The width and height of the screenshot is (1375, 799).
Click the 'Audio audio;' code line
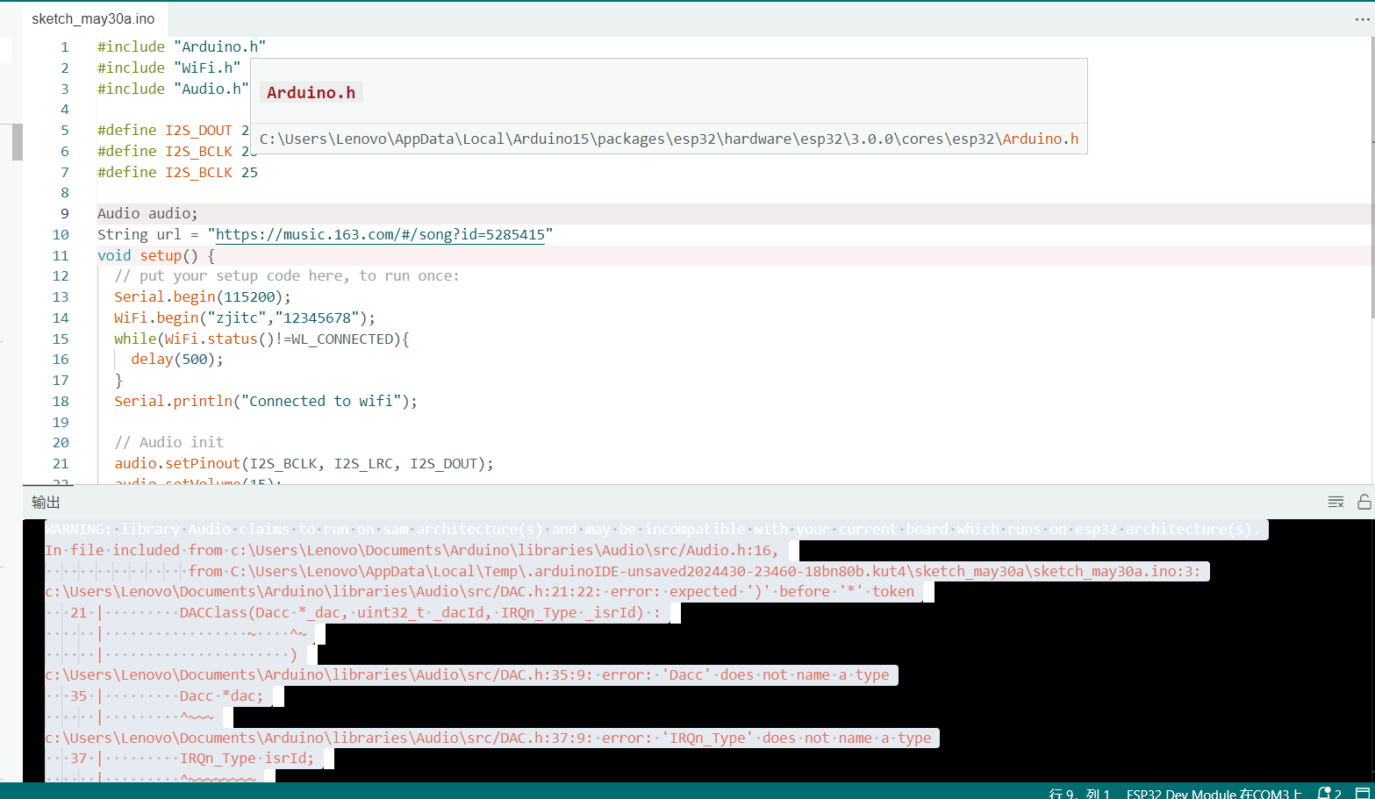click(x=147, y=213)
